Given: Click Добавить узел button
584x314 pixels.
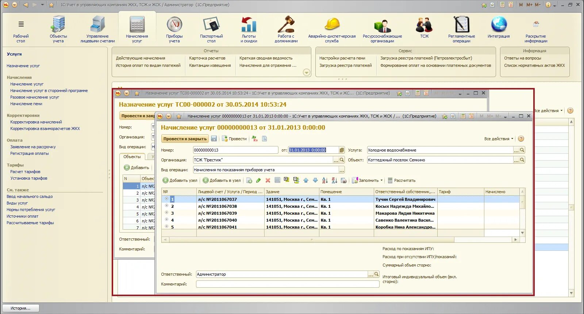Looking at the screenshot, I should point(180,180).
